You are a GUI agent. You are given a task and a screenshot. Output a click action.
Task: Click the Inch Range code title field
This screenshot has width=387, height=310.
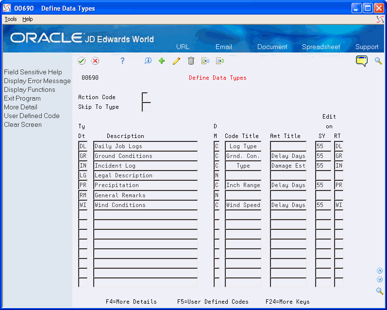(x=243, y=185)
